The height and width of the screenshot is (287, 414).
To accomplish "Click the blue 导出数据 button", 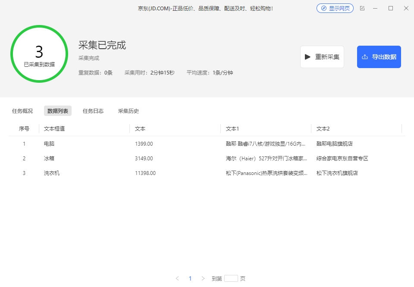I will click(379, 57).
